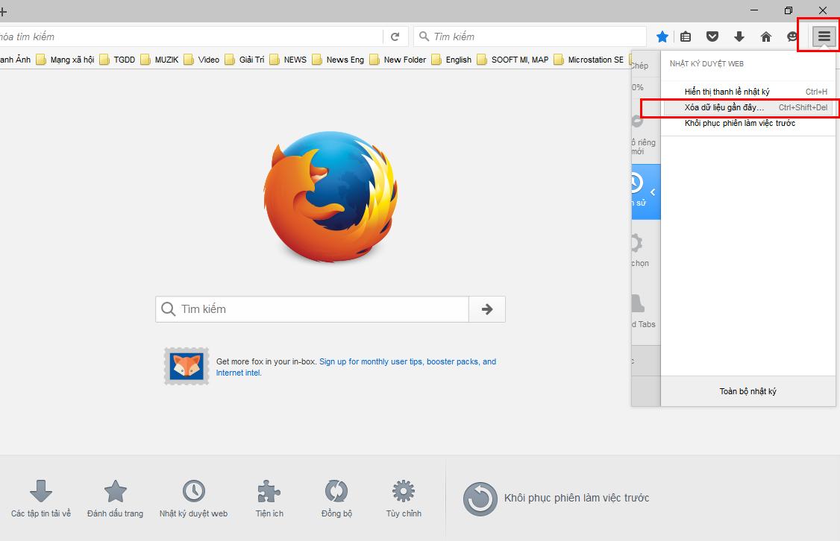Viewport: 840px width, 541px height.
Task: Click Toàn bộ nhật ký button
Action: tap(747, 391)
